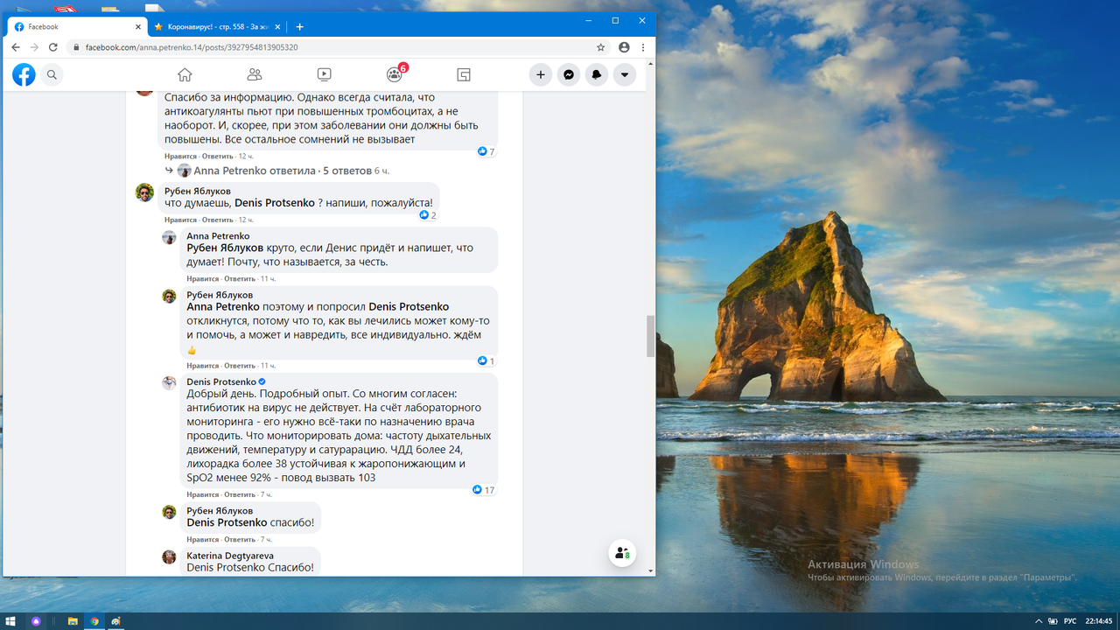Open Denis Protsenko's avatar picture

(170, 383)
